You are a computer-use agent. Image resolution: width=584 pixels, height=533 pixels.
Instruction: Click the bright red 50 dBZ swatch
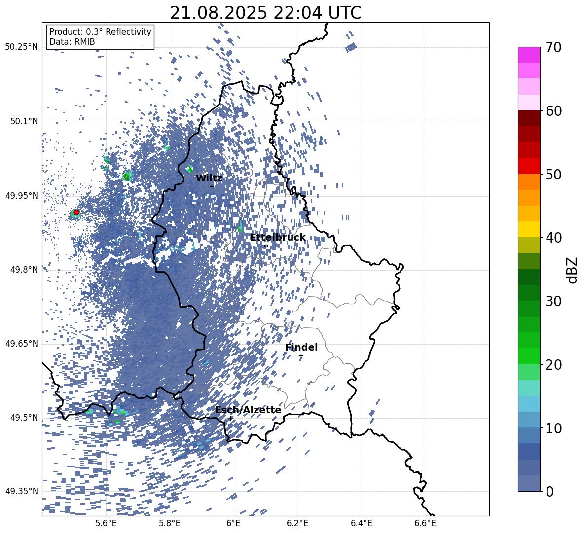click(529, 166)
